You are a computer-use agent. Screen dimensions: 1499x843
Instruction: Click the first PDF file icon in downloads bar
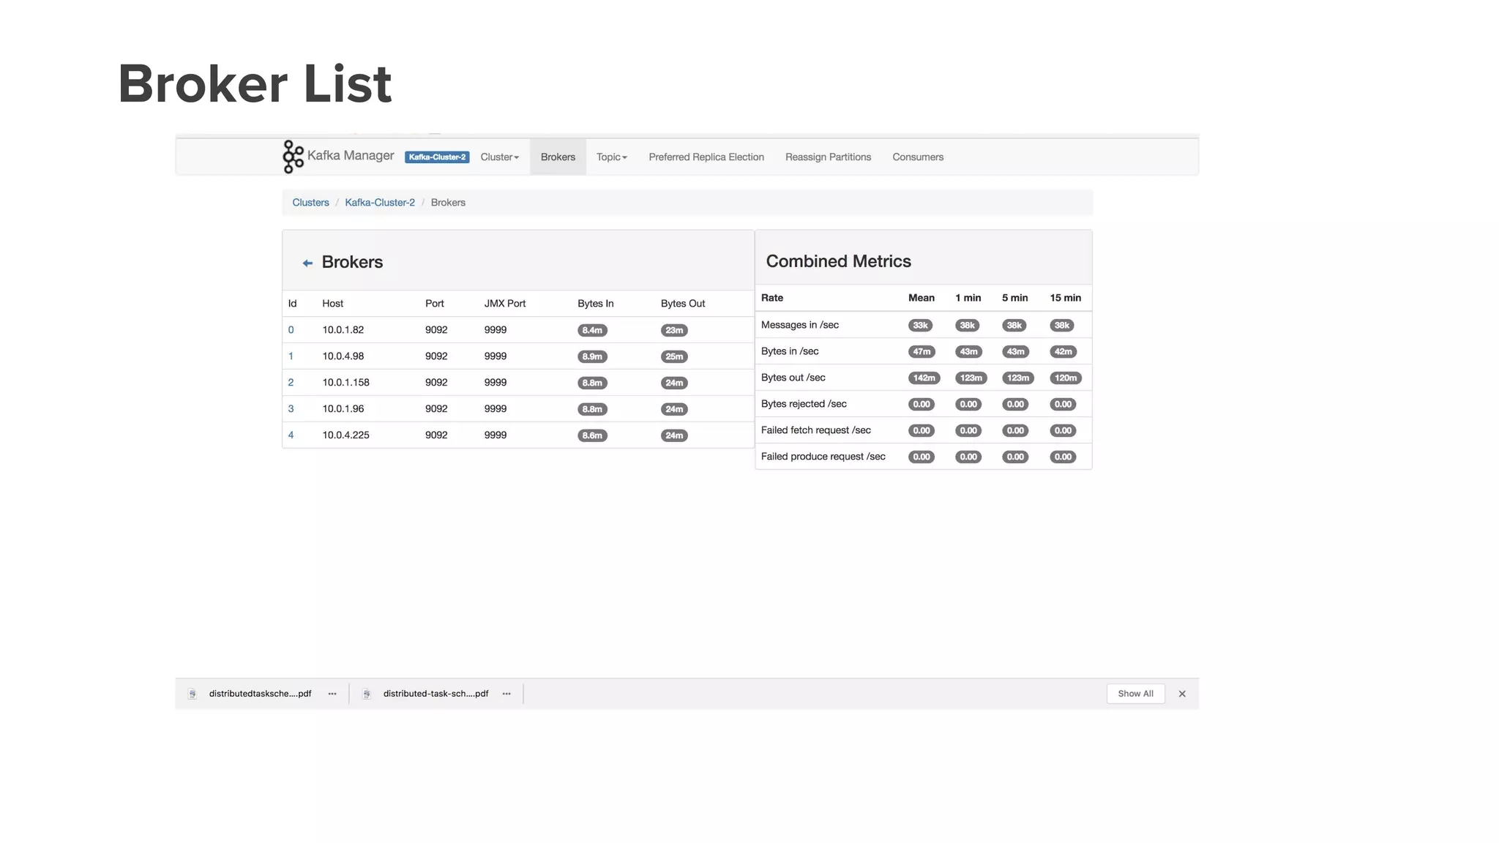(192, 694)
